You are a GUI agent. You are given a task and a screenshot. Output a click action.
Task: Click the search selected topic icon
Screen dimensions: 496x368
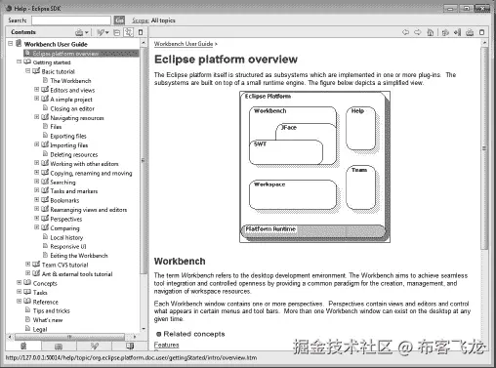pyautogui.click(x=101, y=32)
